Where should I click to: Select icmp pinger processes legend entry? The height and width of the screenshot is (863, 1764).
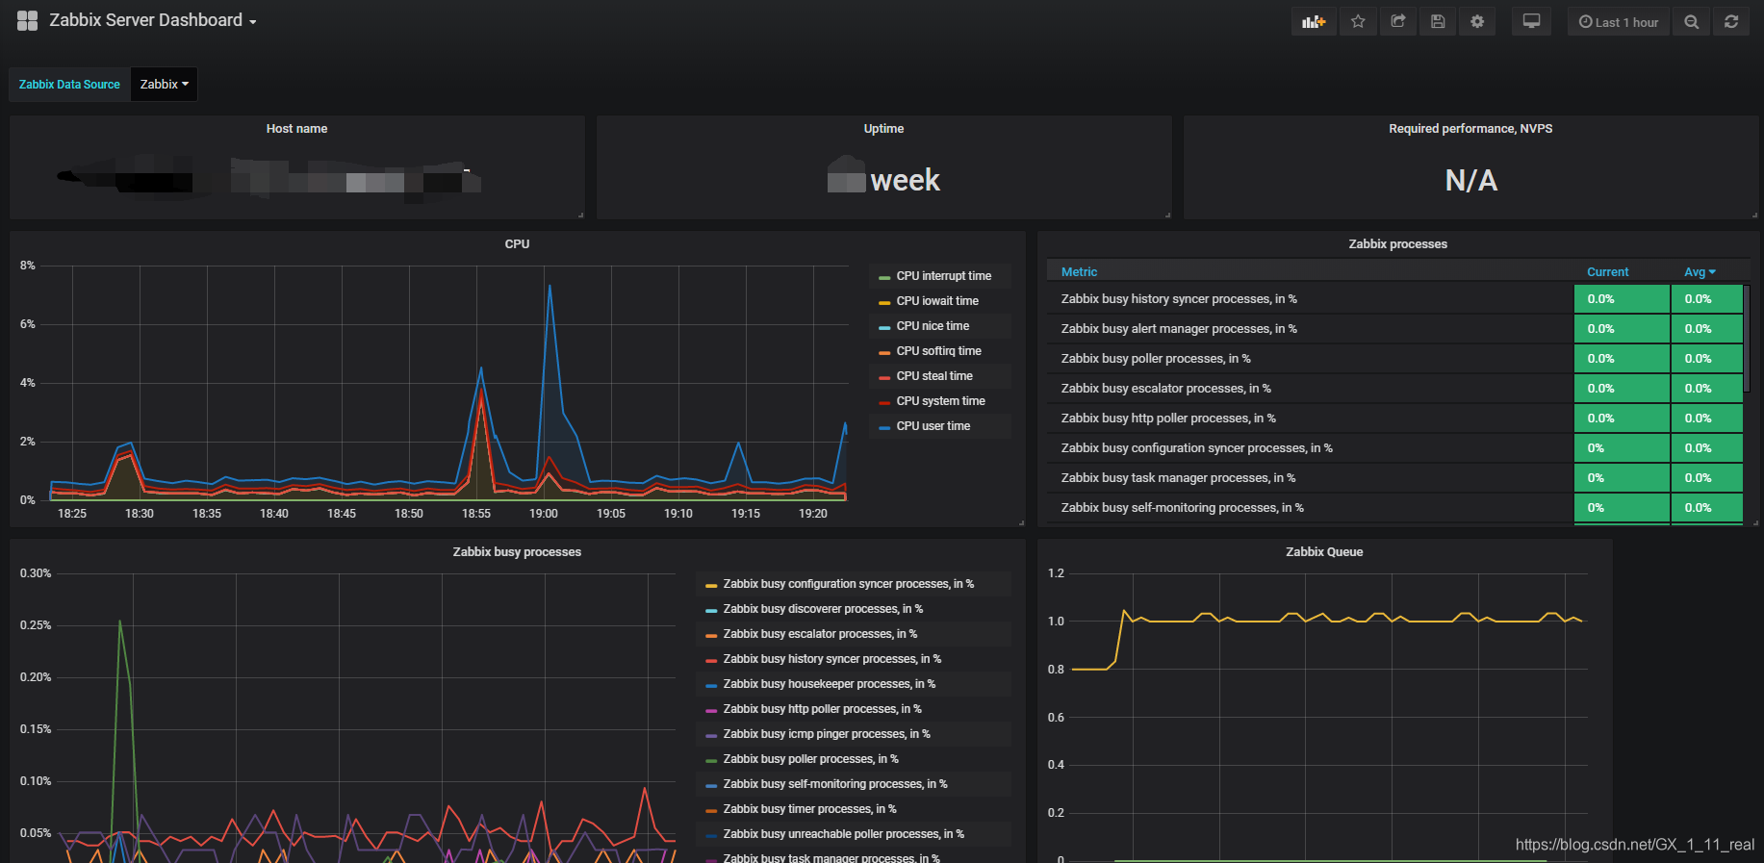(x=827, y=734)
